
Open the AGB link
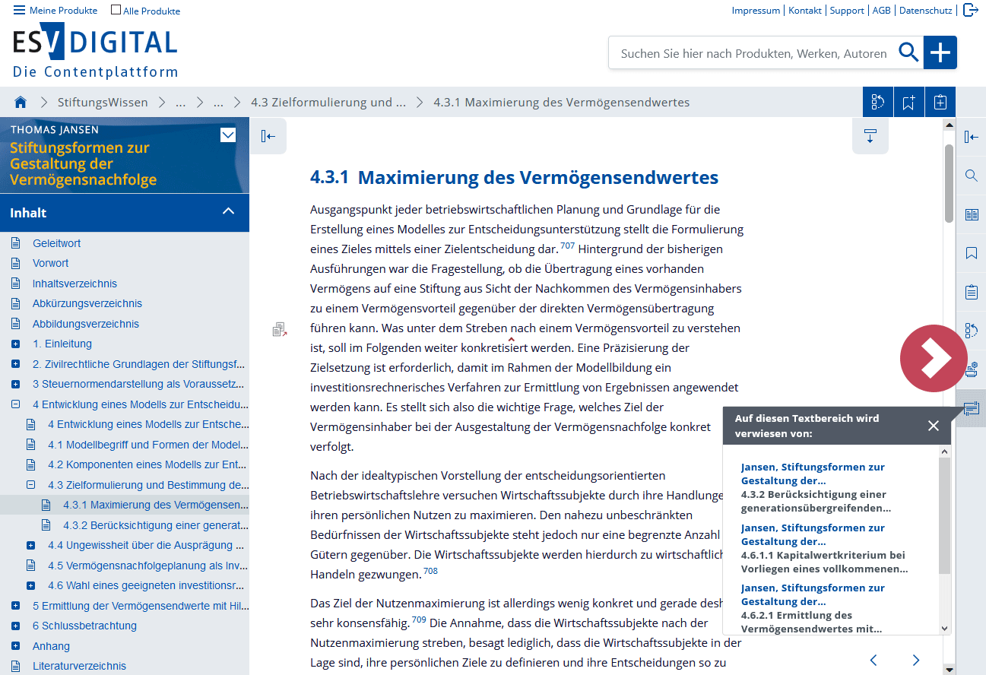881,11
